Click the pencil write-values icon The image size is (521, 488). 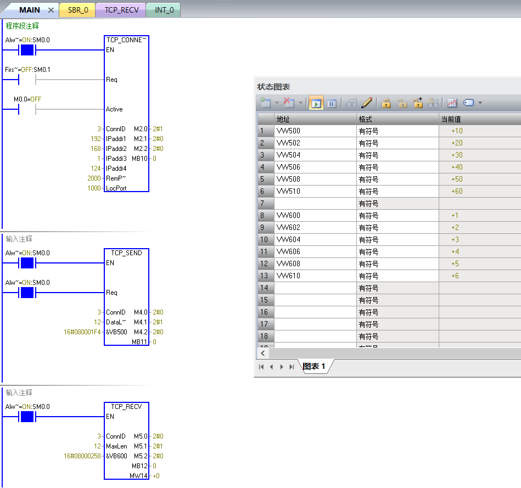(x=367, y=103)
